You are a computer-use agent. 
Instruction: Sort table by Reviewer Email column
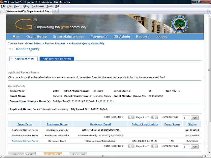[101, 124]
